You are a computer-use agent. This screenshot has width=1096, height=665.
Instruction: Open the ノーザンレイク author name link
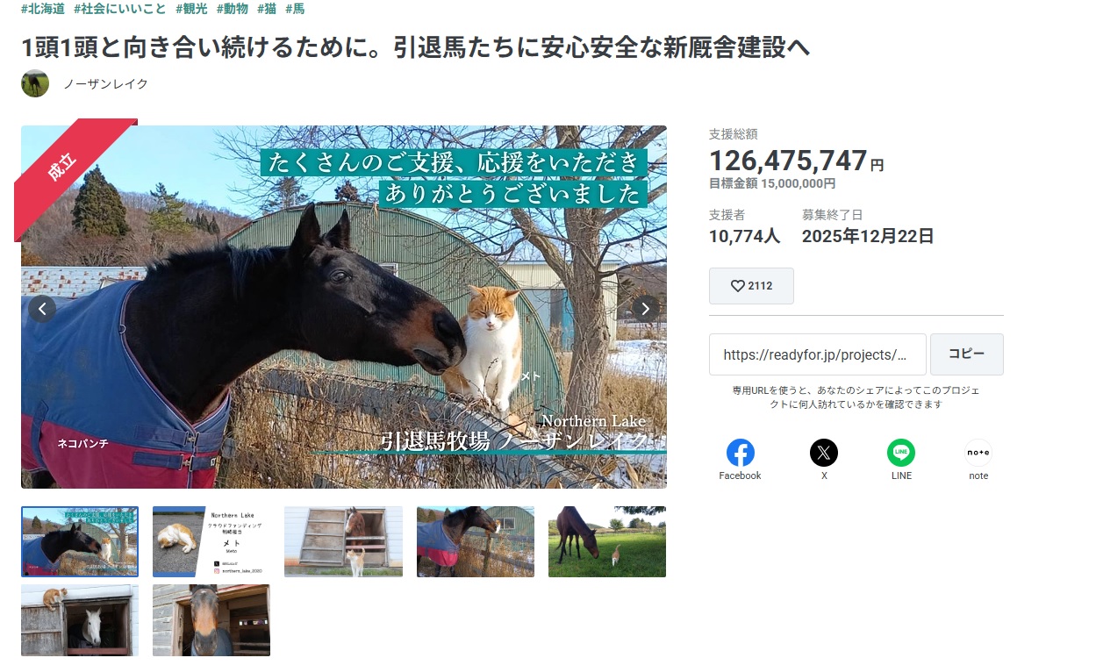point(105,84)
